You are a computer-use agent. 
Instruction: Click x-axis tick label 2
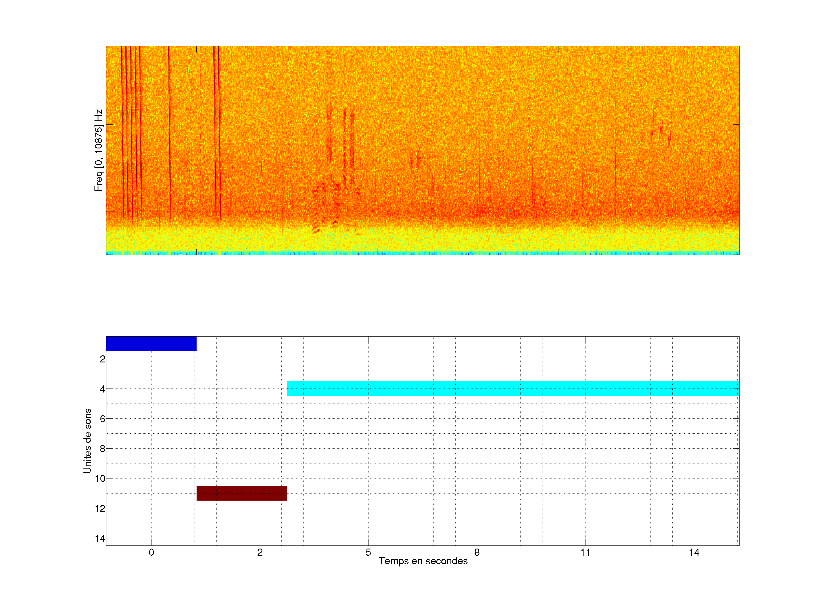tap(260, 552)
